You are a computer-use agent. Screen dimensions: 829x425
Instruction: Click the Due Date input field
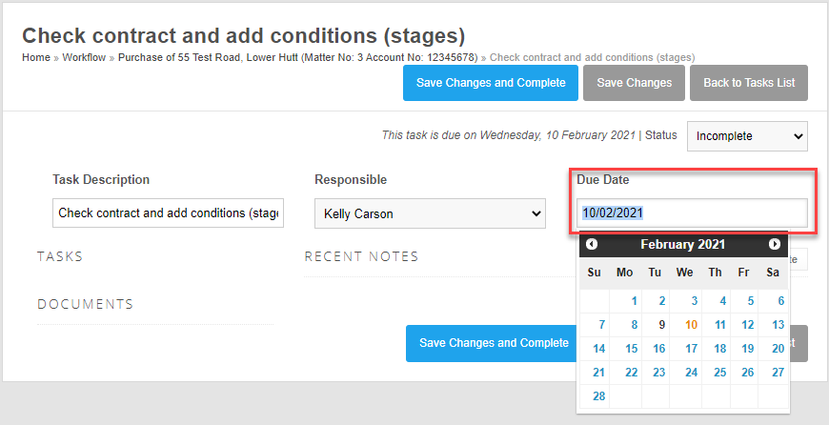tap(692, 212)
